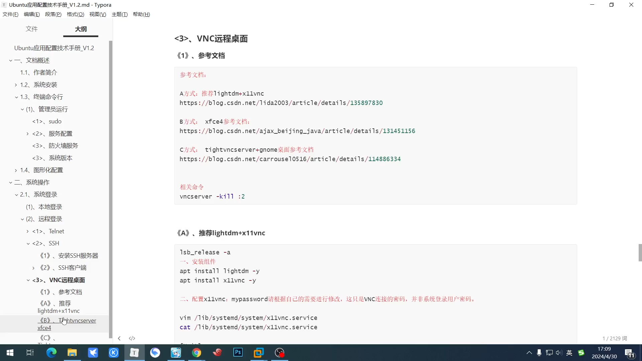Open the 段落(P) menu
The image size is (642, 361).
coord(53,14)
